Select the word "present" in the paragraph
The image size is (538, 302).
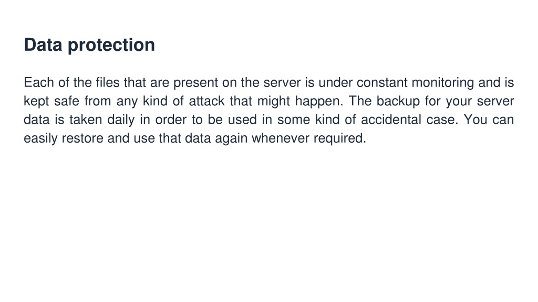coord(195,82)
